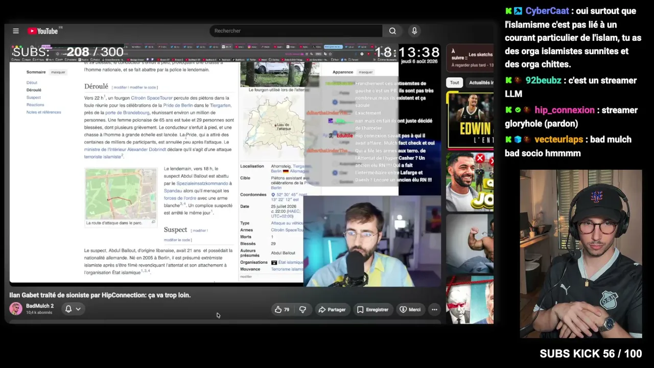Image resolution: width=654 pixels, height=368 pixels.
Task: Click the hip_connexion username in the chat
Action: [565, 110]
